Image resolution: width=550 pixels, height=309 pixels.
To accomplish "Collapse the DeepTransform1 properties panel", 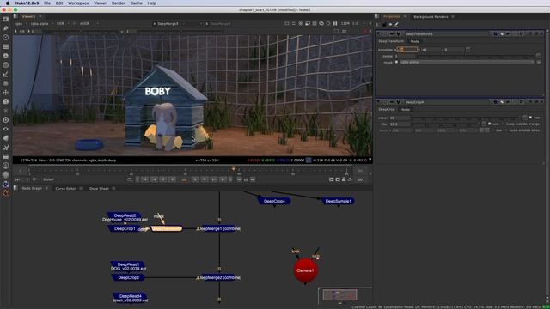I will click(x=378, y=34).
